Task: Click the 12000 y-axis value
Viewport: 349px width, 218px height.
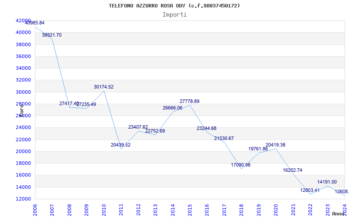Action: (x=24, y=199)
